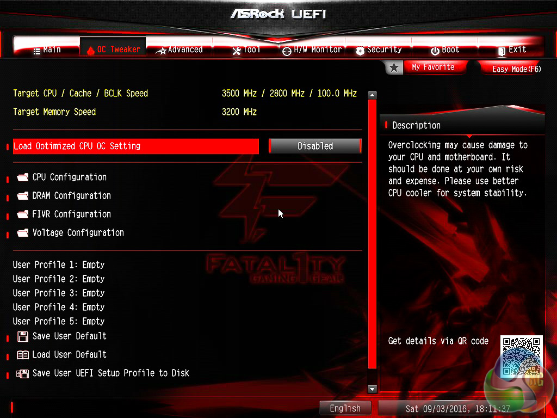The image size is (557, 418).
Task: Click the Advanced tab star icon
Action: click(161, 51)
